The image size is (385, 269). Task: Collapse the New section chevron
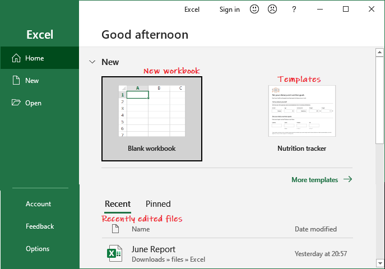92,62
